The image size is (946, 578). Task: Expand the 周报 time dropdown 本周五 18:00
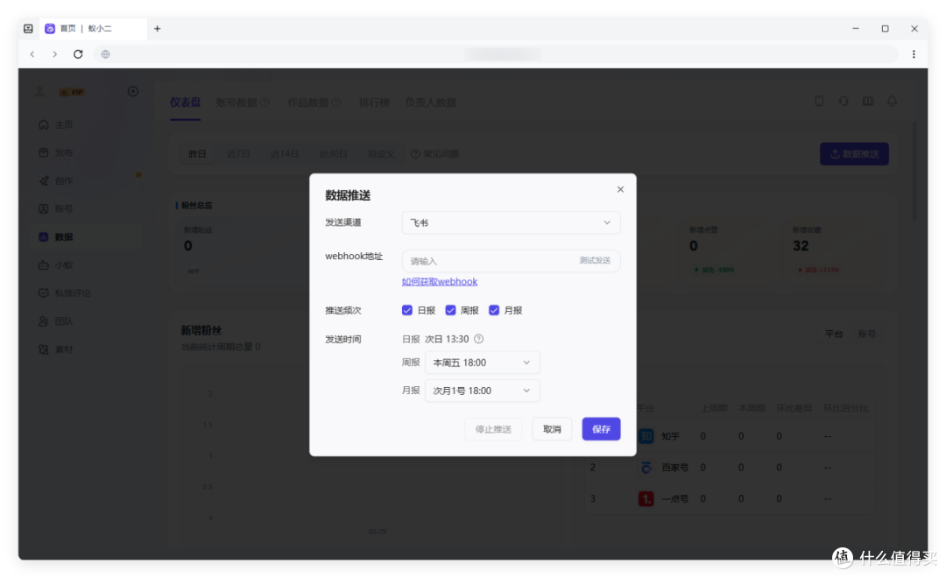pyautogui.click(x=482, y=363)
